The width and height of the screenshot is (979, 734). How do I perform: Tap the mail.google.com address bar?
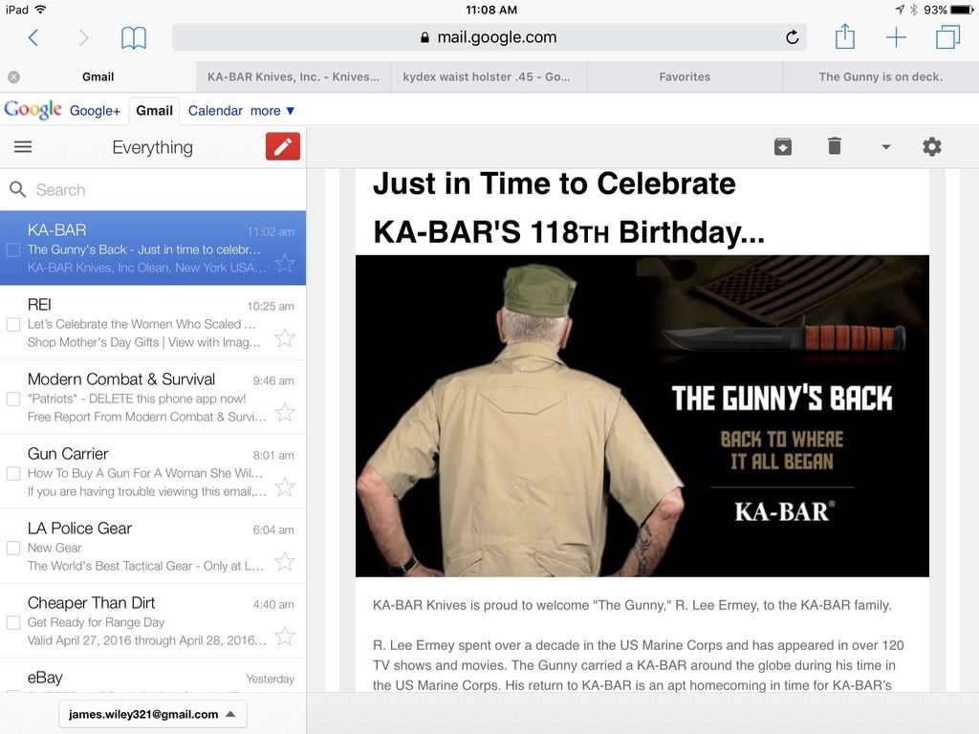(489, 37)
